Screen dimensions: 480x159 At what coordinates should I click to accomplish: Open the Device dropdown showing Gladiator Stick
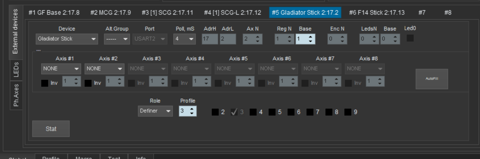click(66, 39)
